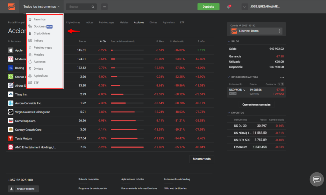Screen dimensions: 326x195
Task: Click the GameStop Corp. logo
Action: click(x=11, y=121)
